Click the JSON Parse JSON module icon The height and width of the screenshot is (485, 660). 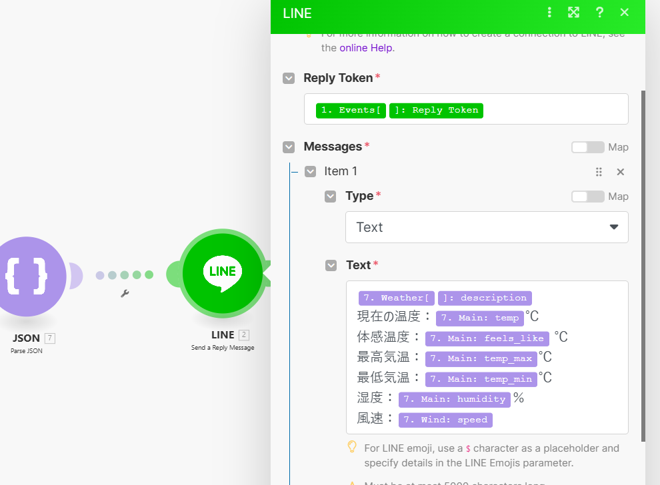[26, 276]
